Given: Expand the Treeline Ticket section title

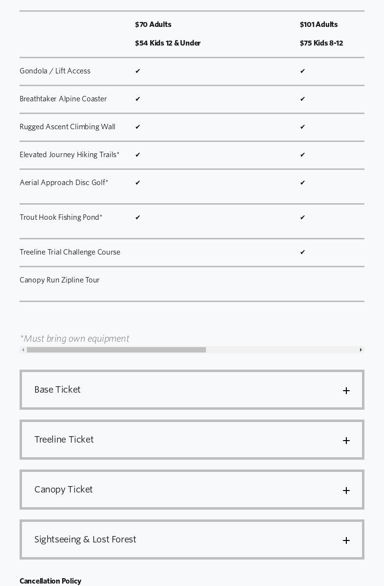Looking at the screenshot, I should [64, 440].
